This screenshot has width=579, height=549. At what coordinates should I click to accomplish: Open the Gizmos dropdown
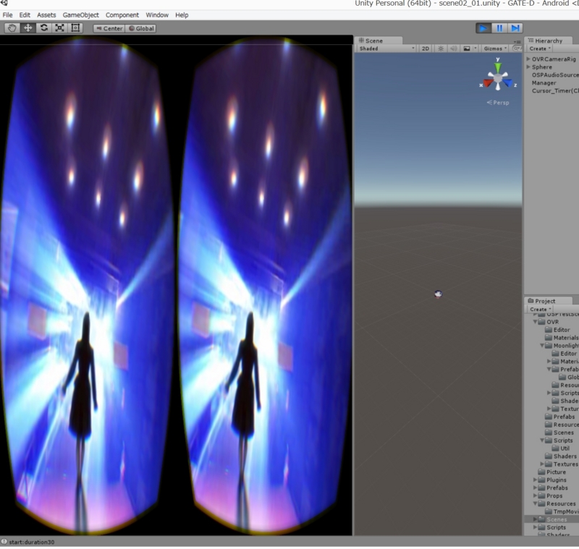point(495,48)
